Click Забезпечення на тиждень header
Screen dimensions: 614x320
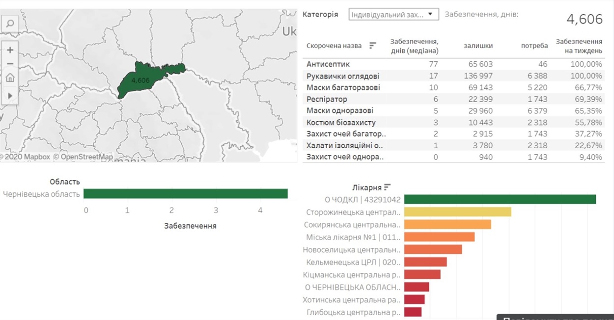pyautogui.click(x=579, y=46)
